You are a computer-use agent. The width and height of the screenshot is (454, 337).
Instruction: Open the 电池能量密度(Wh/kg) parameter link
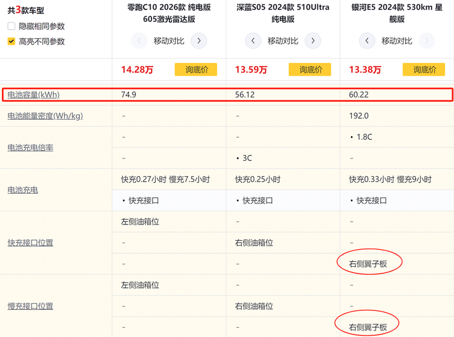(x=45, y=116)
